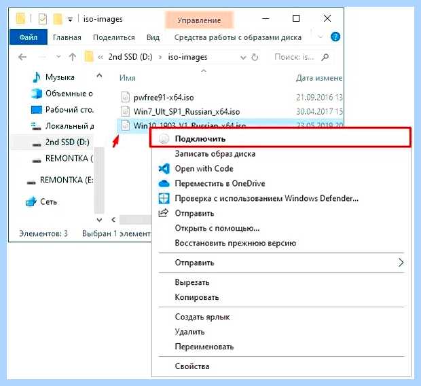This screenshot has height=386, width=421.
Task: Select the file name Win7_Ult_SP1_Russian_x64.iso
Action: (x=187, y=111)
